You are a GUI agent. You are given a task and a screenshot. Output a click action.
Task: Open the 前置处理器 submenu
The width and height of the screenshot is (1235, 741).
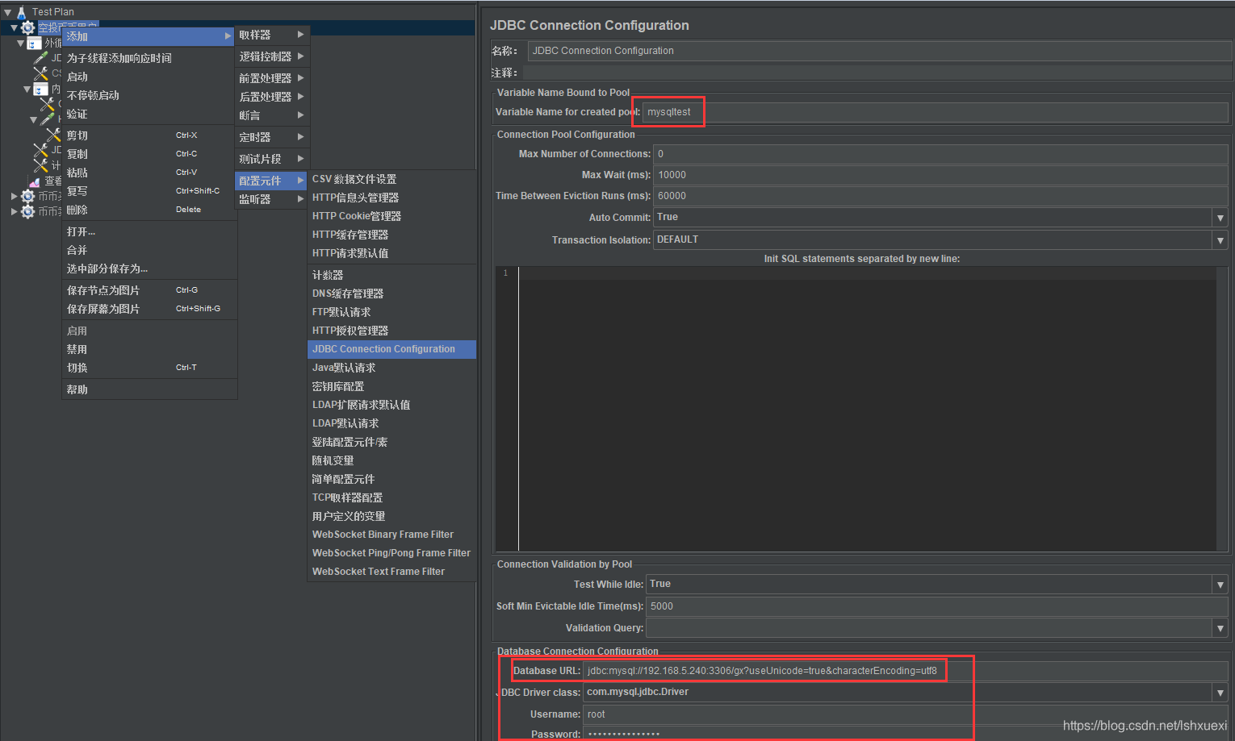tap(272, 78)
